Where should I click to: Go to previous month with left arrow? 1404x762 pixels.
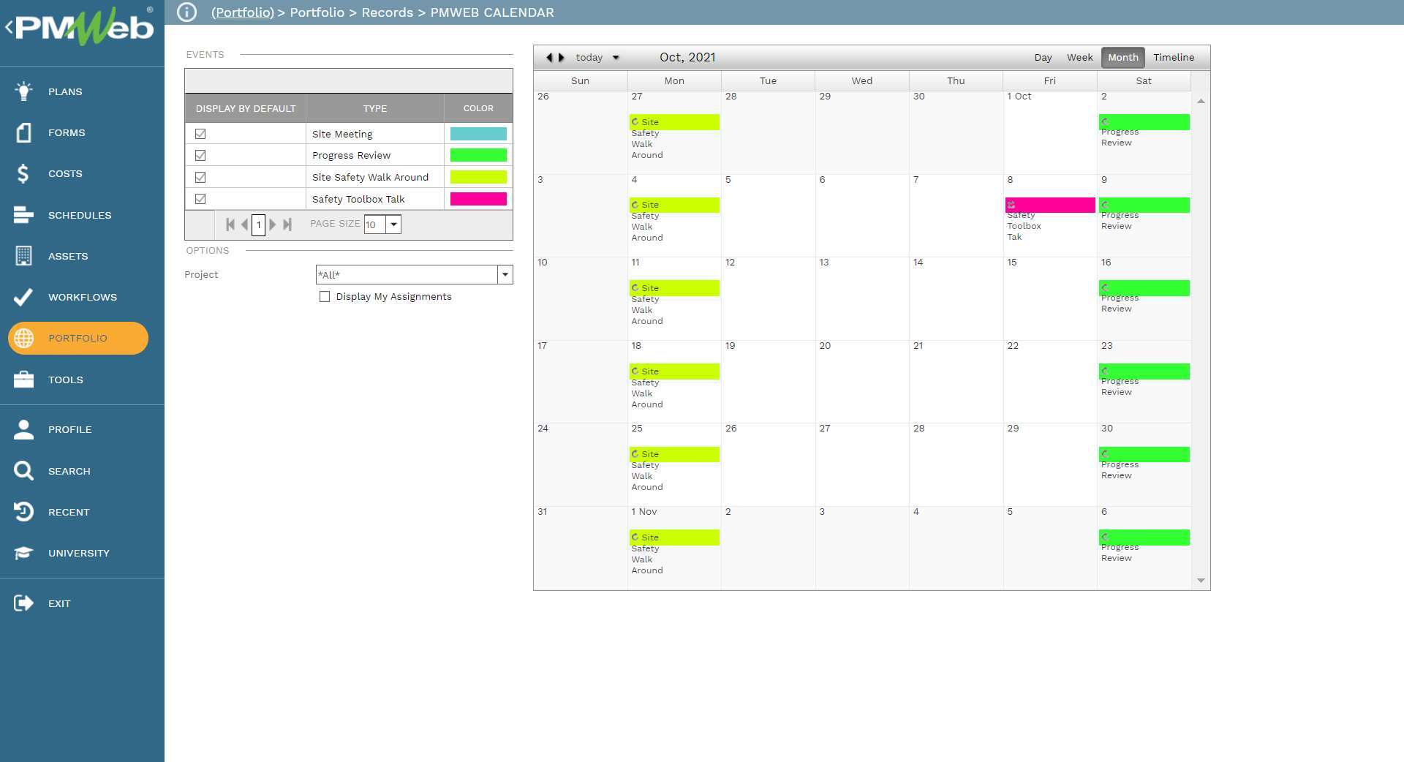549,57
